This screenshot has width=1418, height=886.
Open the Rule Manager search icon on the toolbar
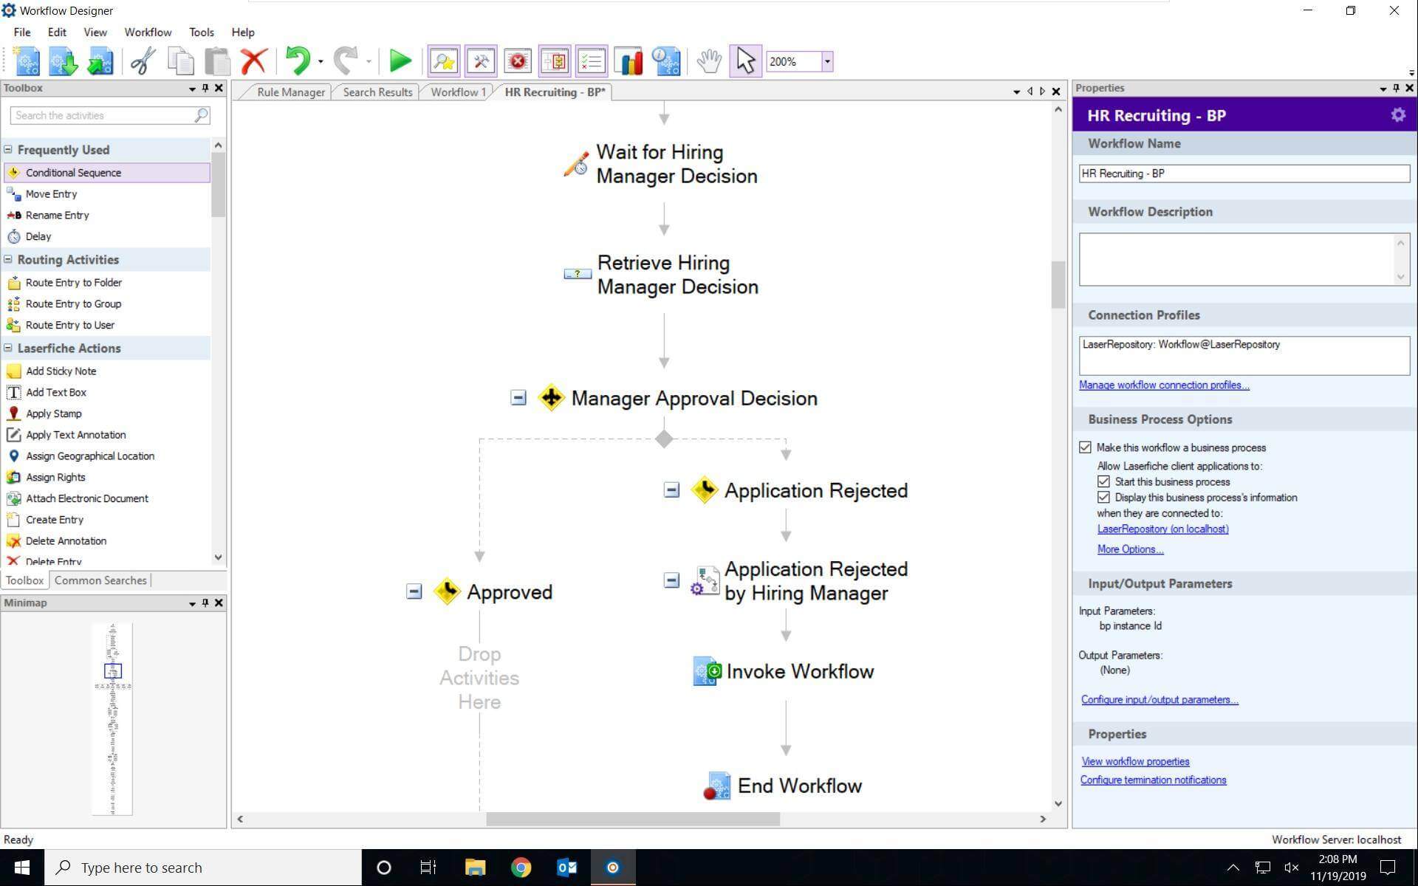coord(443,61)
